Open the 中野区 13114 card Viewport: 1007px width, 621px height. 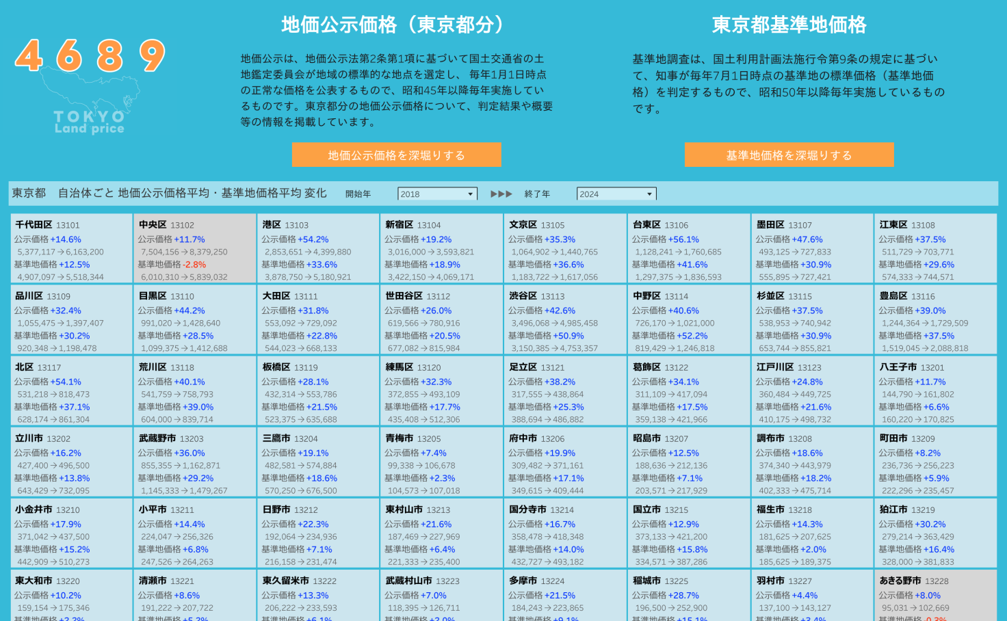pyautogui.click(x=690, y=319)
